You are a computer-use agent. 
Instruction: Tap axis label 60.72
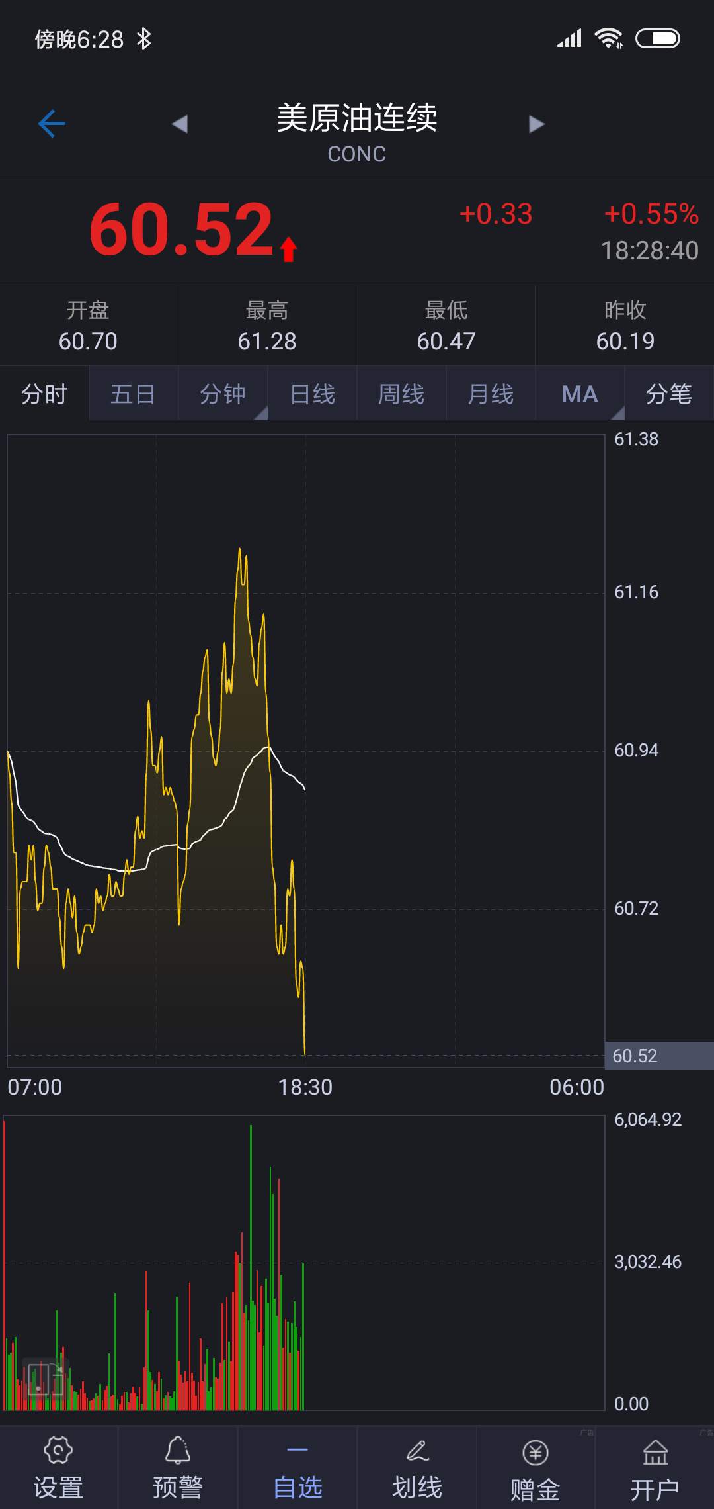(637, 909)
